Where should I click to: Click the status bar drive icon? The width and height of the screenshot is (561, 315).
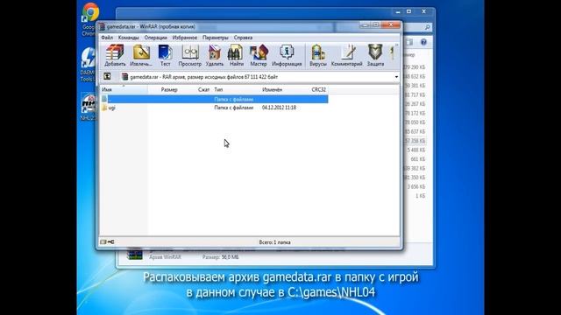[103, 242]
